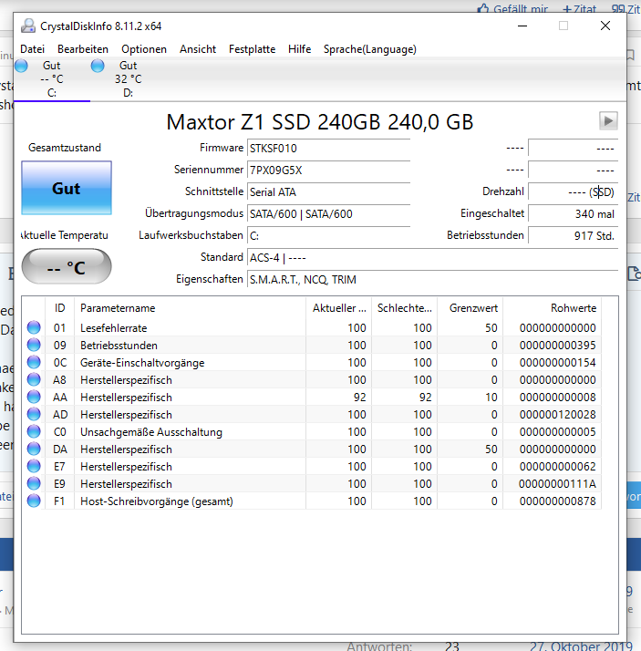
Task: Click the ID column header
Action: [59, 308]
